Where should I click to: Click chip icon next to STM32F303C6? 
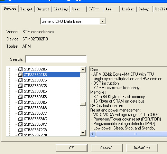point(20,80)
